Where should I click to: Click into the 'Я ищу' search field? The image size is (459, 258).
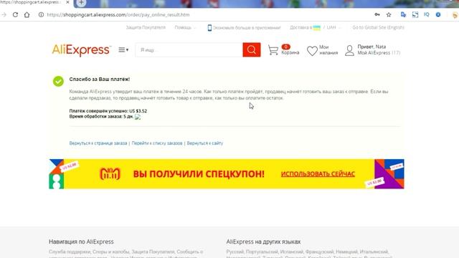189,50
